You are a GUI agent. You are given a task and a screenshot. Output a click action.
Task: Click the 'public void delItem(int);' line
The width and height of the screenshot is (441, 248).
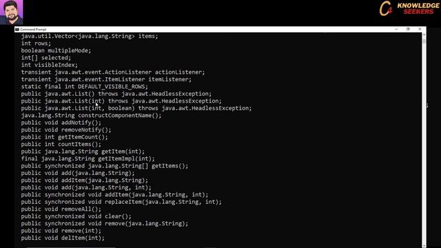(63, 238)
